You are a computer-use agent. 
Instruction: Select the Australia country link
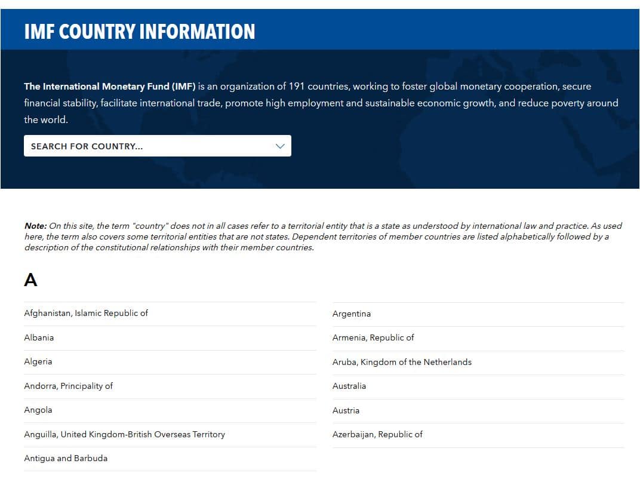coord(349,386)
